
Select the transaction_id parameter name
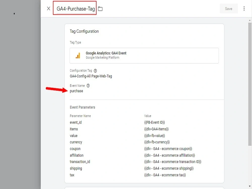pos(80,162)
